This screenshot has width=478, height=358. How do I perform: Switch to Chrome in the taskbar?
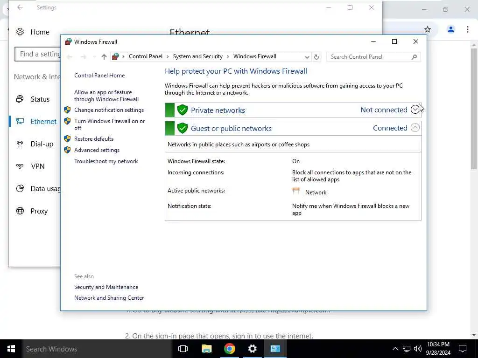229,349
